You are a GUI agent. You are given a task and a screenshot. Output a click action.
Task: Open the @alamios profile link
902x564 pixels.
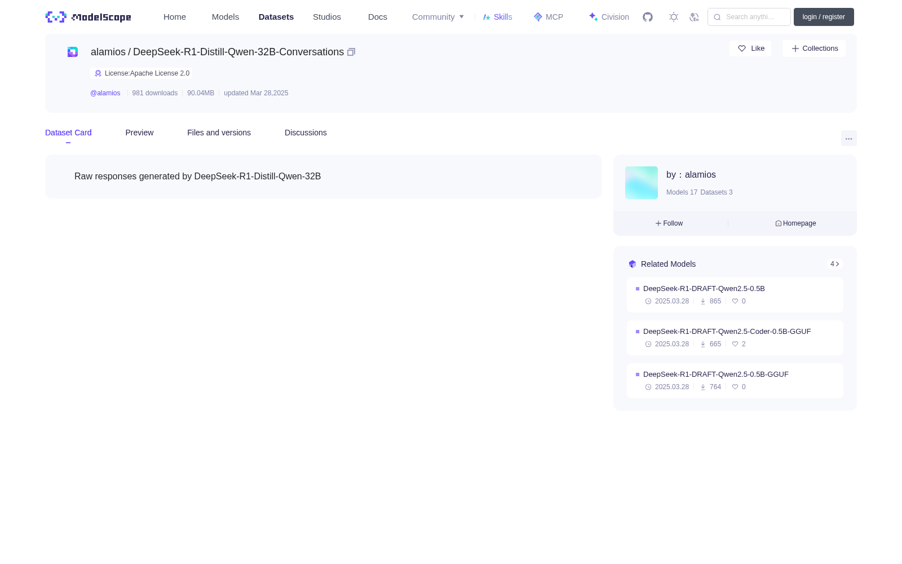(105, 93)
